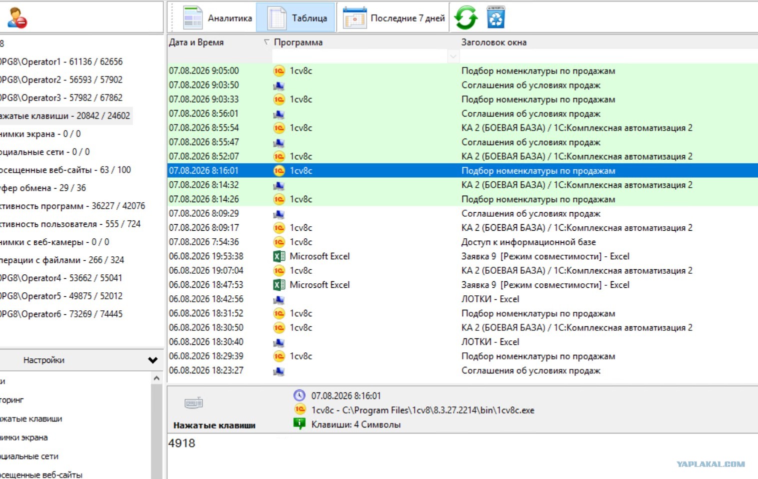
Task: Click the Настройки section header label
Action: click(44, 360)
